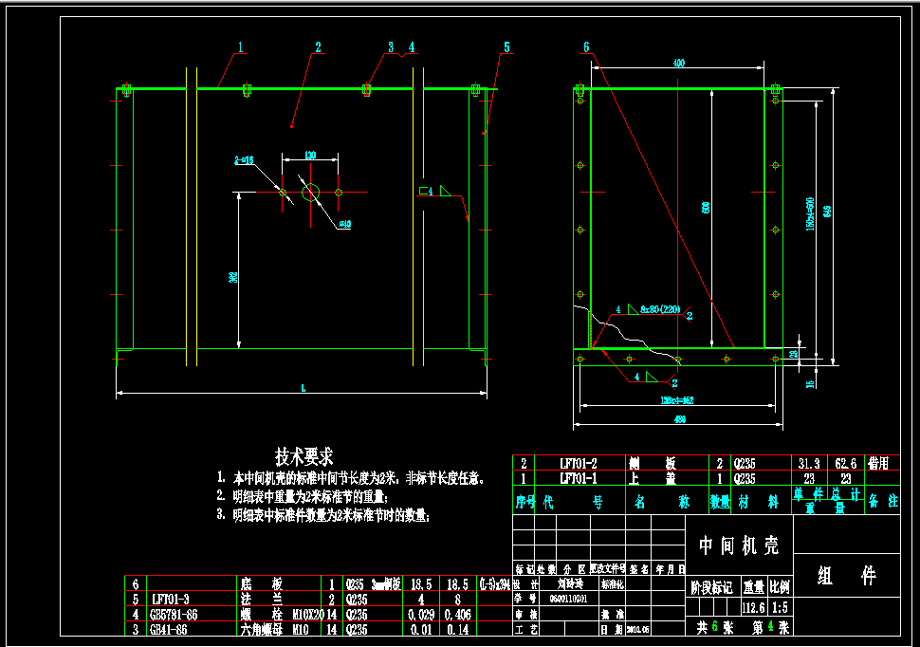Viewport: 920px width, 647px height.
Task: Click the 496 overall width dimension
Action: click(679, 419)
